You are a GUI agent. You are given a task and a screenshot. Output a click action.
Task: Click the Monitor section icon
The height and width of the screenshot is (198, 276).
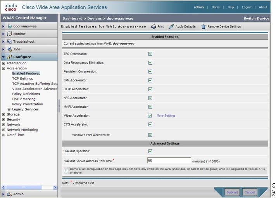click(9, 34)
